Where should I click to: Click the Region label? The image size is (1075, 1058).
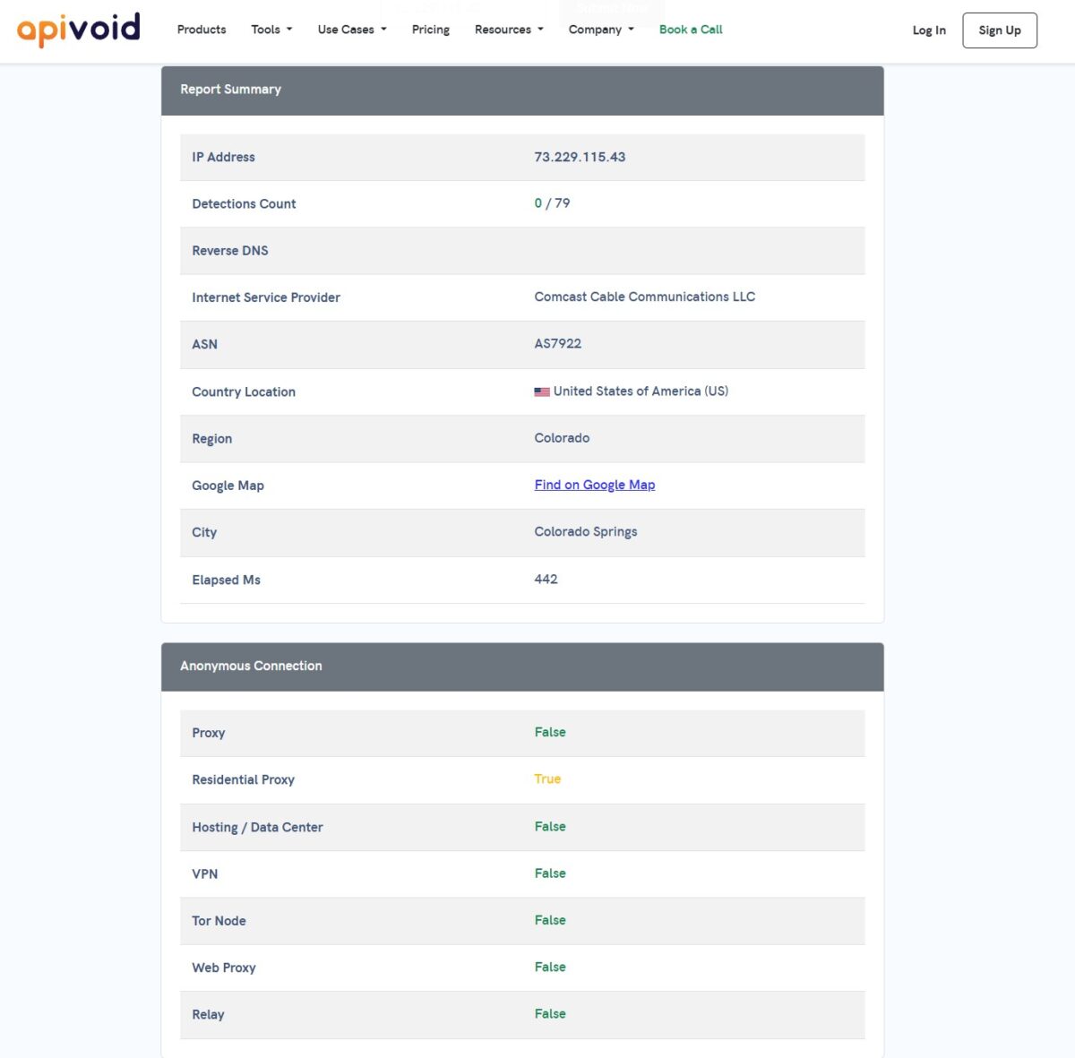tap(211, 439)
